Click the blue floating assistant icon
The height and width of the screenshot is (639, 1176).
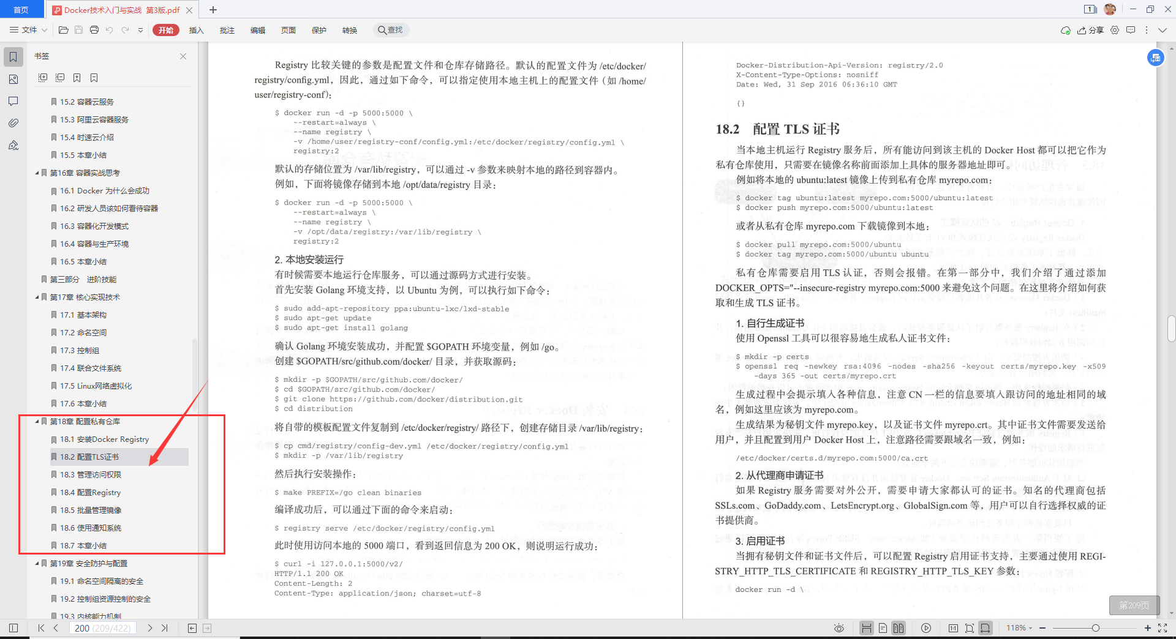pyautogui.click(x=1155, y=58)
